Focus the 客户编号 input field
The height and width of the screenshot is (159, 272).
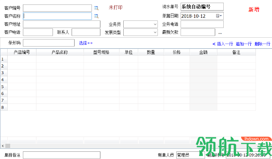[x=58, y=8]
